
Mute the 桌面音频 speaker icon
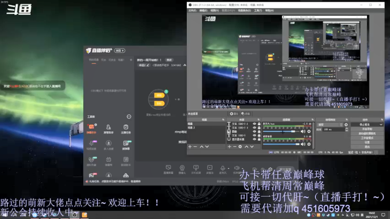coord(303,144)
